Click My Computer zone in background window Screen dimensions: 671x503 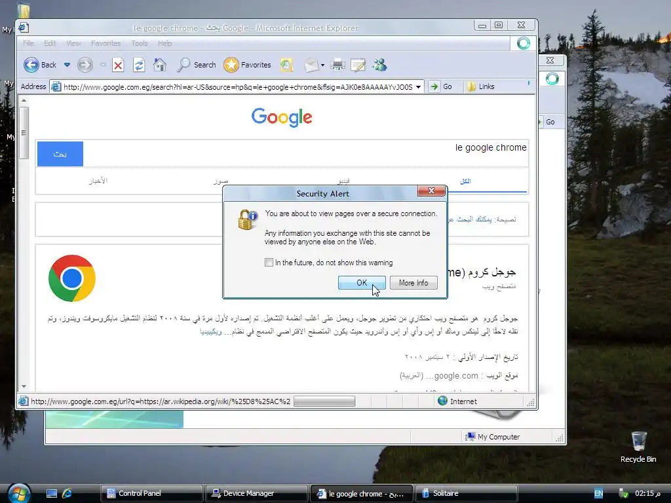click(x=493, y=437)
